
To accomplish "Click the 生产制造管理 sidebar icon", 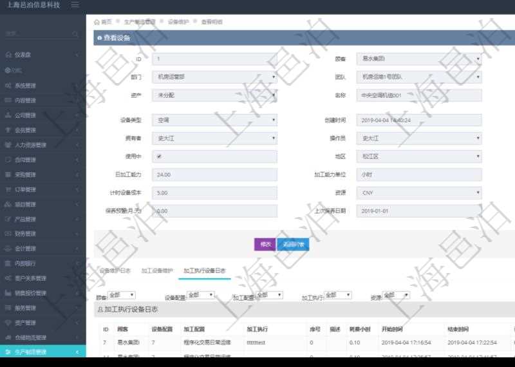I will click(x=8, y=352).
